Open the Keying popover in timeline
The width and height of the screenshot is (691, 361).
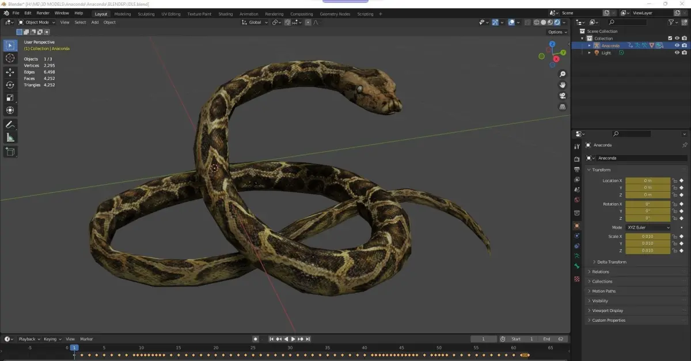(x=51, y=339)
